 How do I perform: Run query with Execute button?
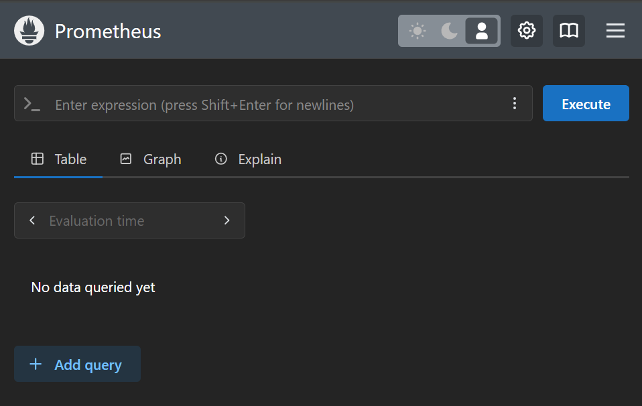[x=586, y=103]
